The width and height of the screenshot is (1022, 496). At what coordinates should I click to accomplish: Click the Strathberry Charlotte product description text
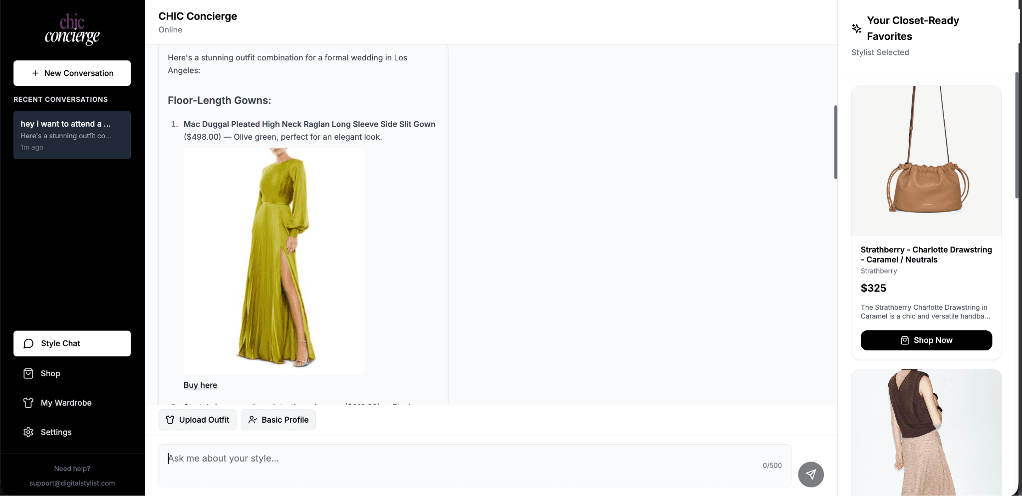925,312
